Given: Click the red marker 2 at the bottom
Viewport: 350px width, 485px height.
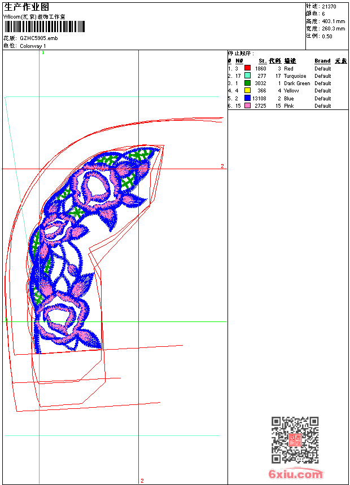Looking at the screenshot, I should pos(142,480).
